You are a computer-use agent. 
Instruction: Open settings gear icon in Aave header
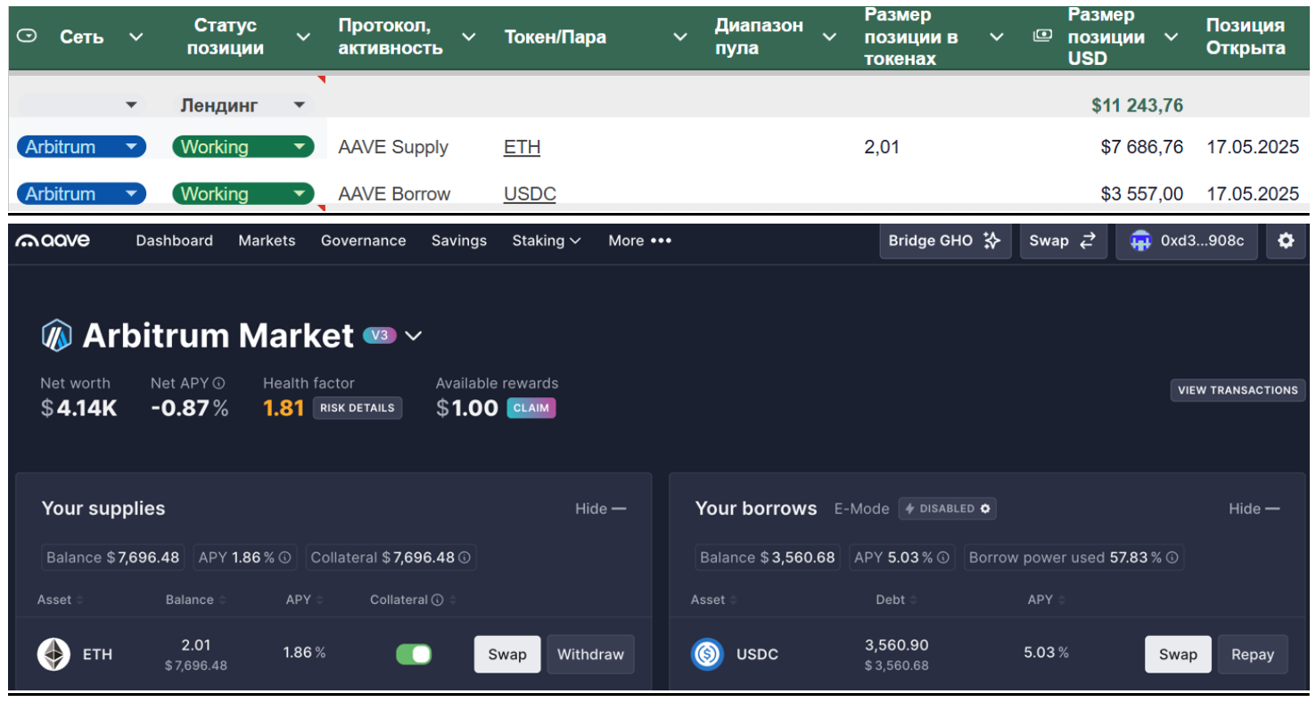pos(1286,241)
